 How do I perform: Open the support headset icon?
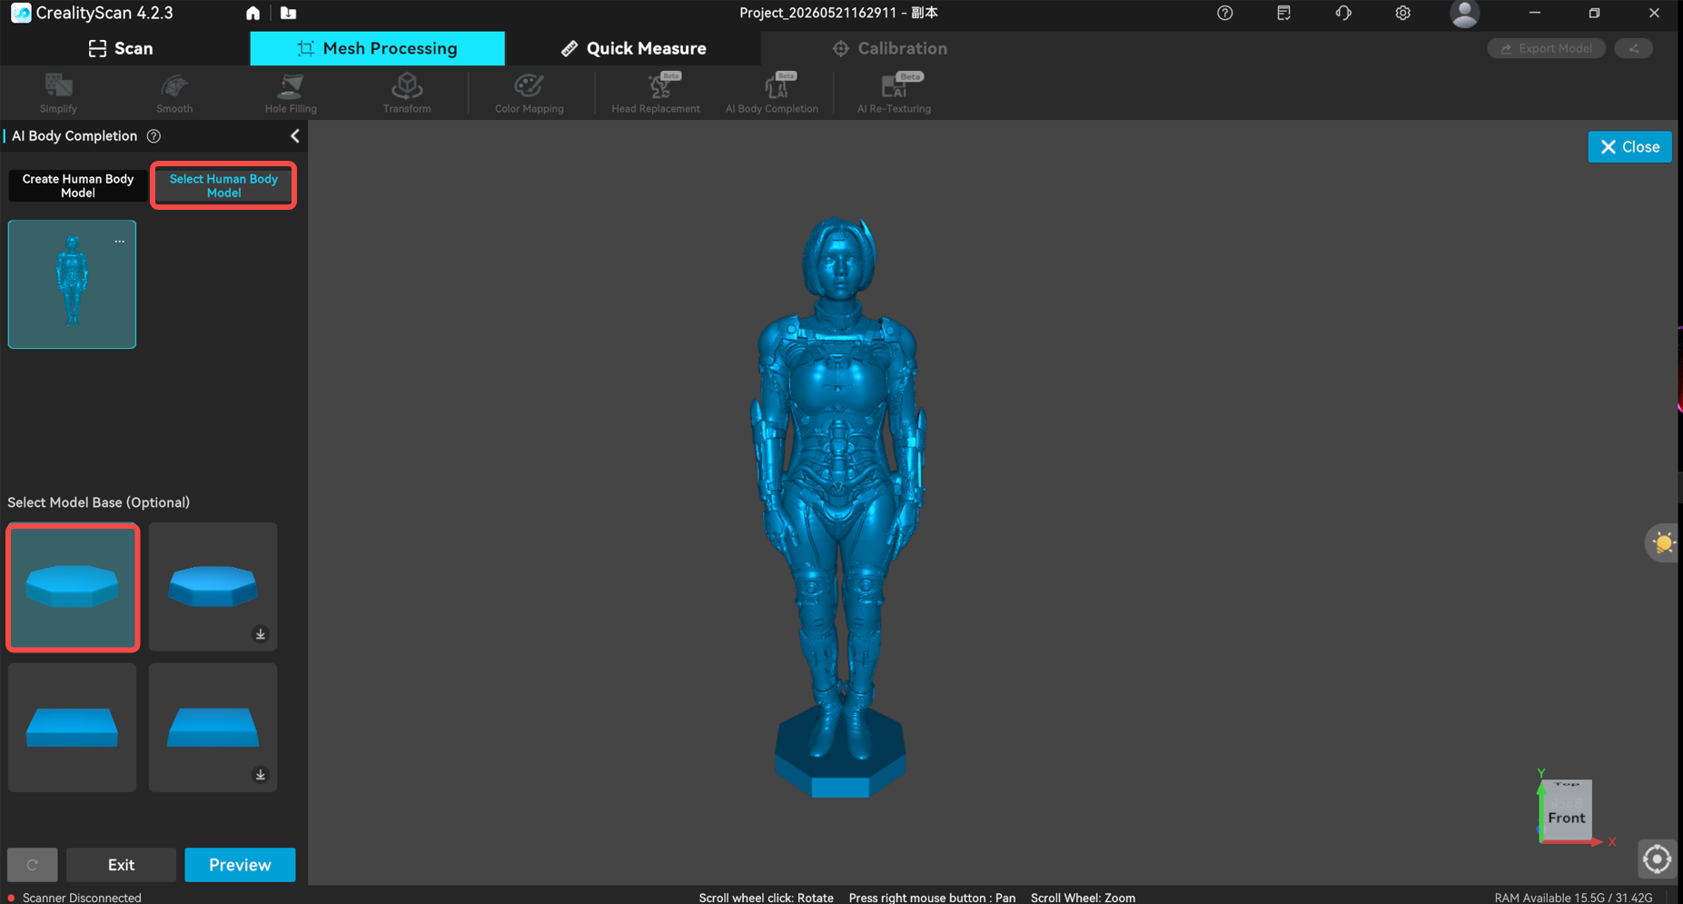[1343, 13]
